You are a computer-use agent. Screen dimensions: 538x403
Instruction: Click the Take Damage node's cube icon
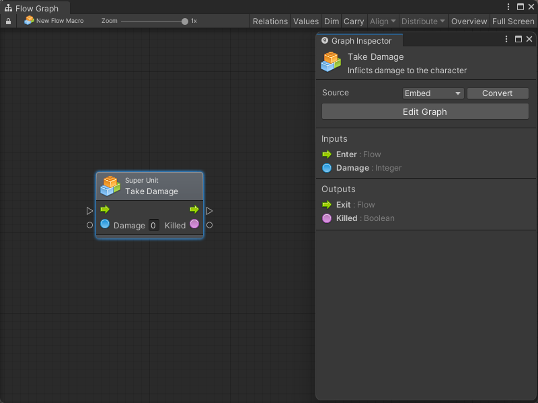110,185
